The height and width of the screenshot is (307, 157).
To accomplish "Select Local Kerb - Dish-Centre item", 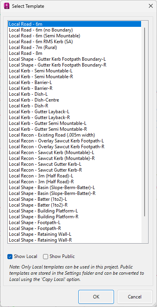I will click(74, 100).
